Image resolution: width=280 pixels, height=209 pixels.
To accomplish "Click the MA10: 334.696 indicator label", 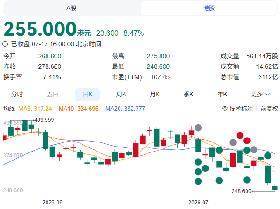I will (x=79, y=109).
